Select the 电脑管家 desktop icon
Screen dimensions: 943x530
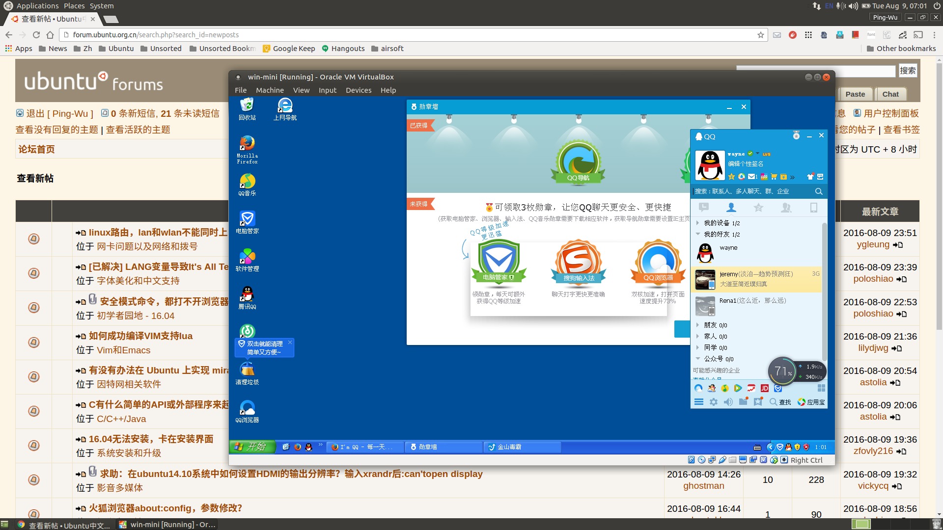[x=247, y=222]
